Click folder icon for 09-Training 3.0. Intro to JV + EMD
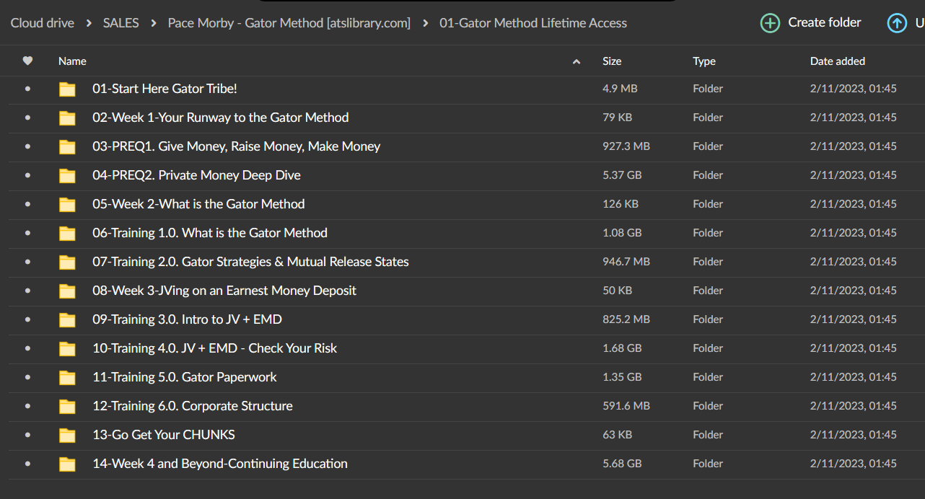Viewport: 925px width, 499px height. (x=67, y=319)
